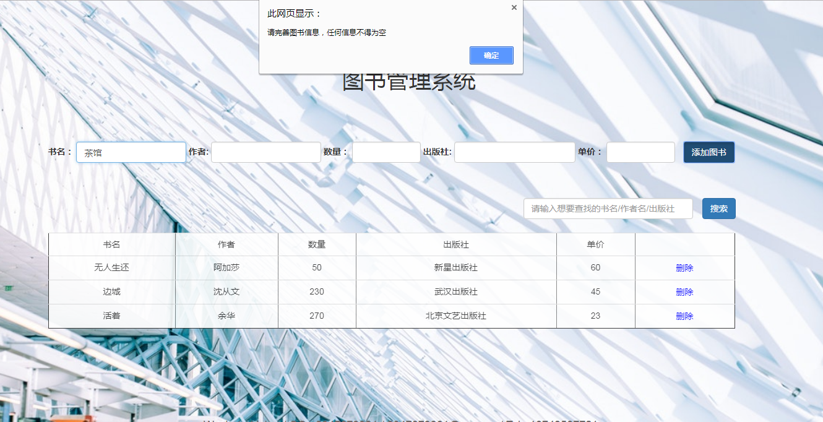This screenshot has width=823, height=422.
Task: Delete the 活着 row via 删除
Action: (684, 316)
